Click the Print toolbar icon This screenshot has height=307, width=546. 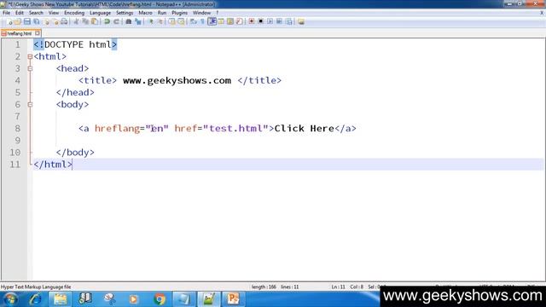(64, 21)
